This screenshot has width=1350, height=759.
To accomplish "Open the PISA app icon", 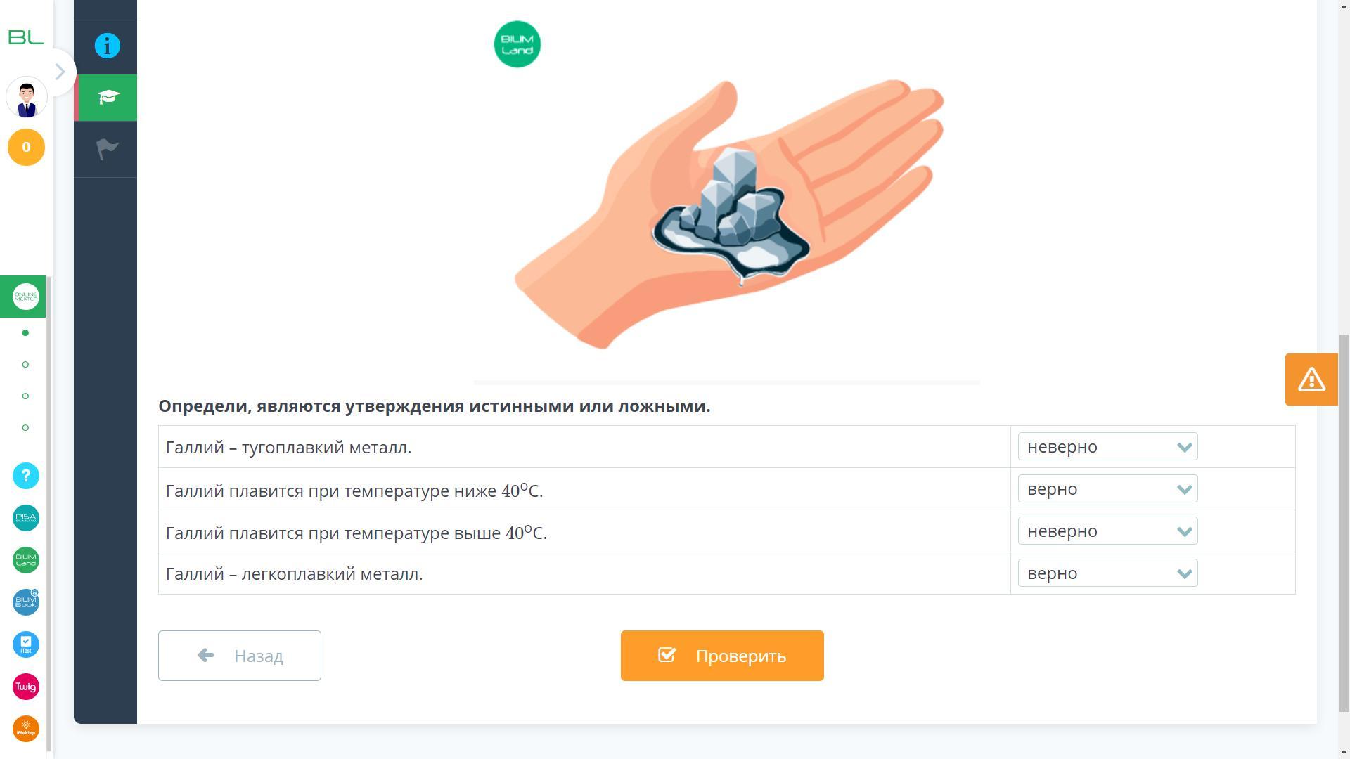I will (x=26, y=518).
